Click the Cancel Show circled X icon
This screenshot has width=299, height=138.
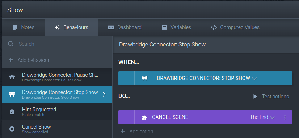[12, 129]
